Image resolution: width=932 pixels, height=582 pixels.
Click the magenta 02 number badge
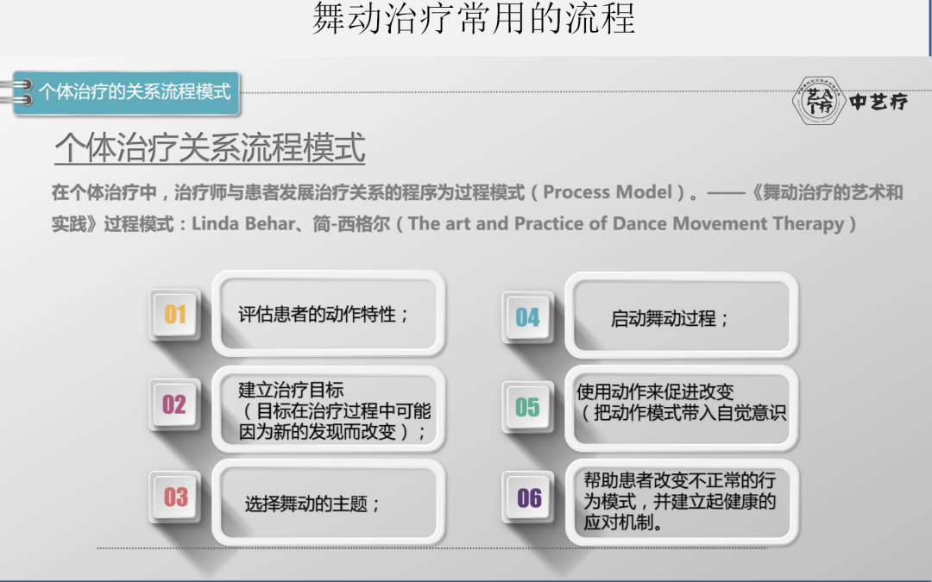pos(174,404)
